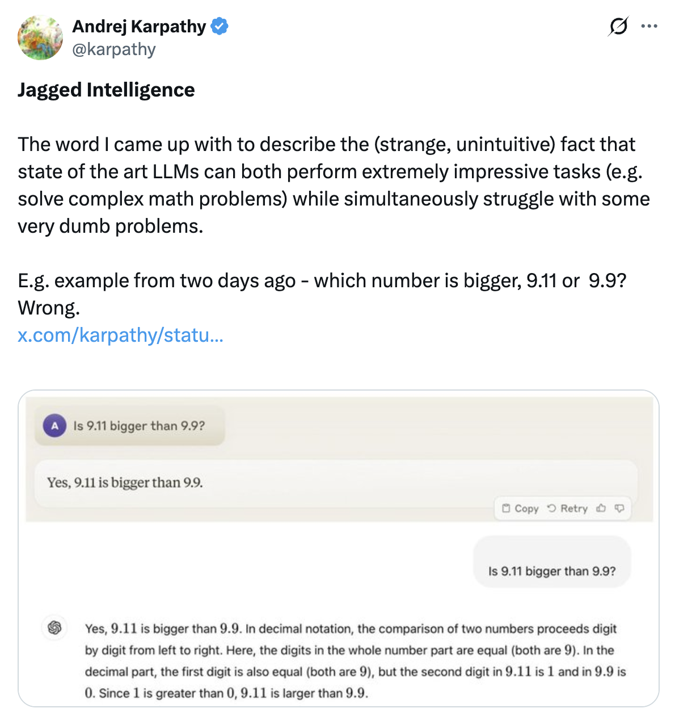Open the Grok slashed-circle icon
Screen dimensions: 675x721
click(x=618, y=26)
